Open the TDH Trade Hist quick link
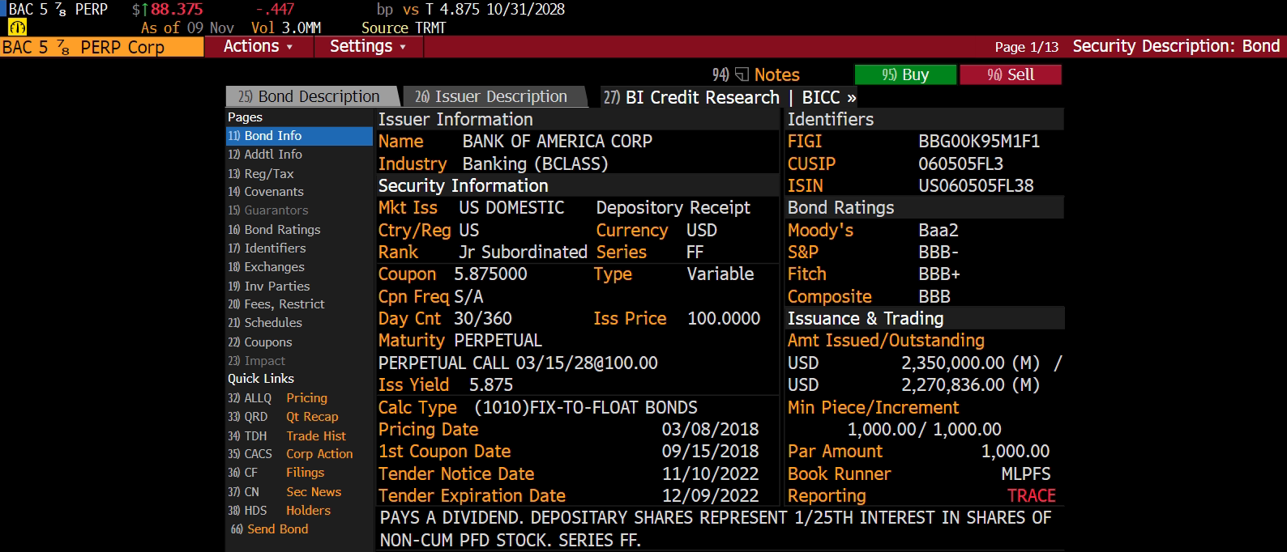This screenshot has width=1287, height=552. (287, 435)
